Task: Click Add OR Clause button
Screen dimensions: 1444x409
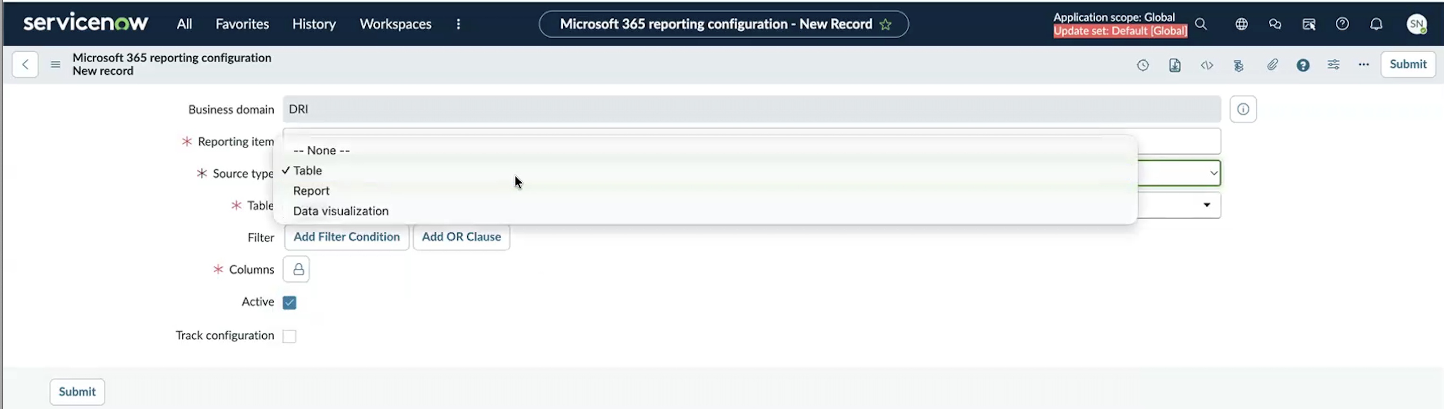Action: point(461,237)
